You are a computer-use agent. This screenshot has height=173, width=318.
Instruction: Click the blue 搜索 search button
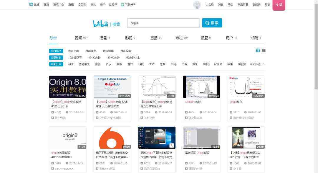[212, 23]
